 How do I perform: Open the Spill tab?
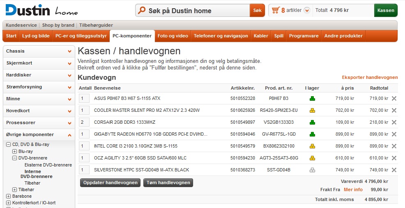coord(279,36)
